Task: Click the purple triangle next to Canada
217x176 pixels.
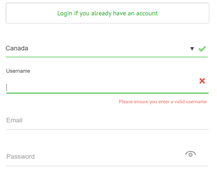Action: point(192,49)
